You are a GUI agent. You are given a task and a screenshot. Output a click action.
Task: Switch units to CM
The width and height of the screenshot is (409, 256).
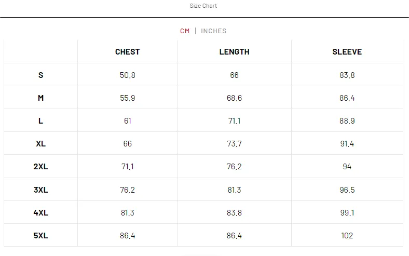click(185, 31)
